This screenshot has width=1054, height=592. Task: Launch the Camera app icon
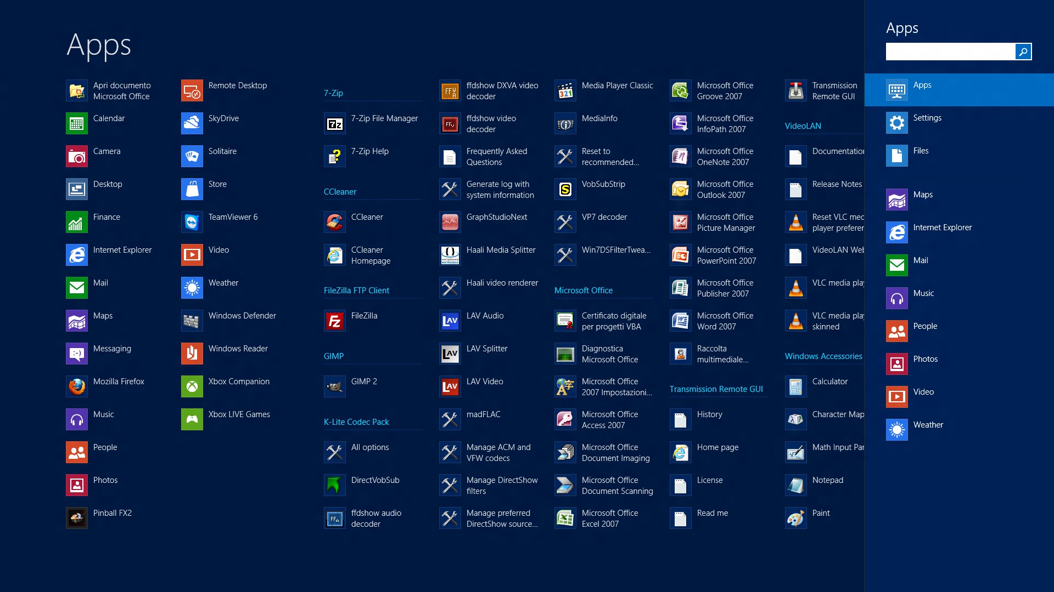point(77,156)
